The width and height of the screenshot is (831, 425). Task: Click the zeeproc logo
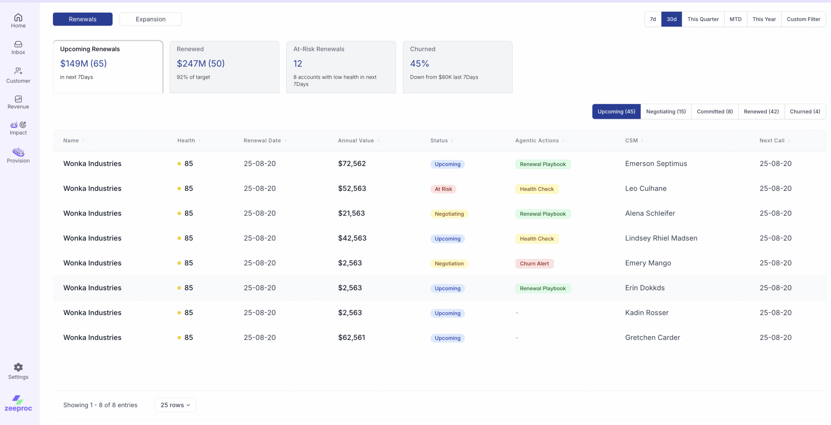click(x=18, y=404)
